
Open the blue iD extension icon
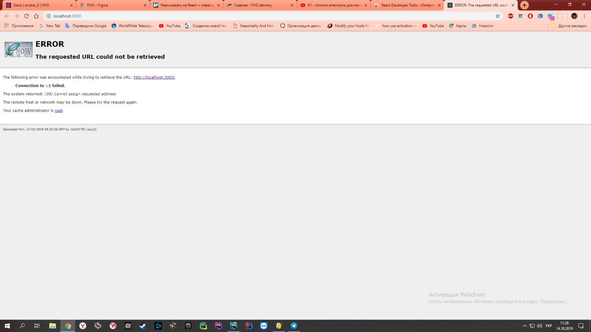(x=540, y=16)
